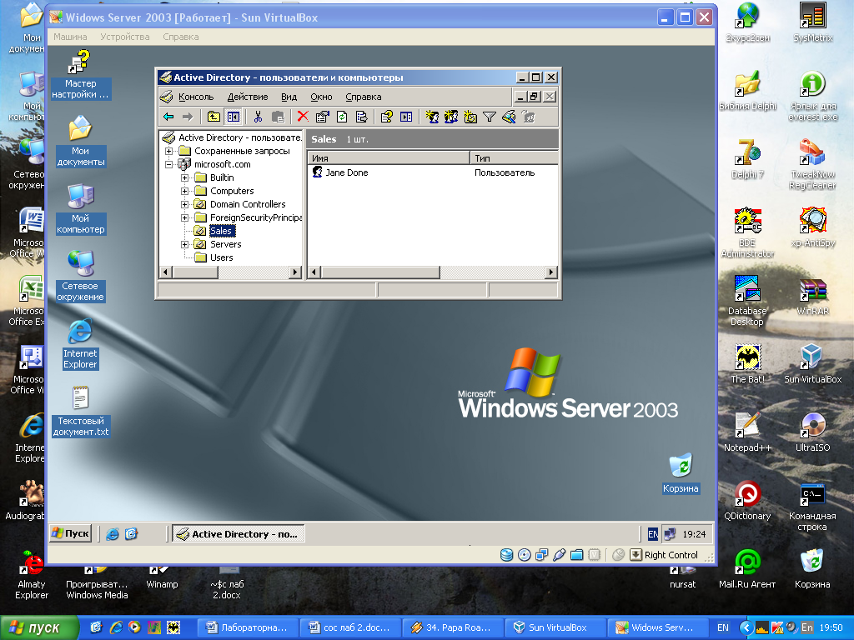Click the host EN language indicator
Viewport: 854px width, 640px height.
(723, 627)
